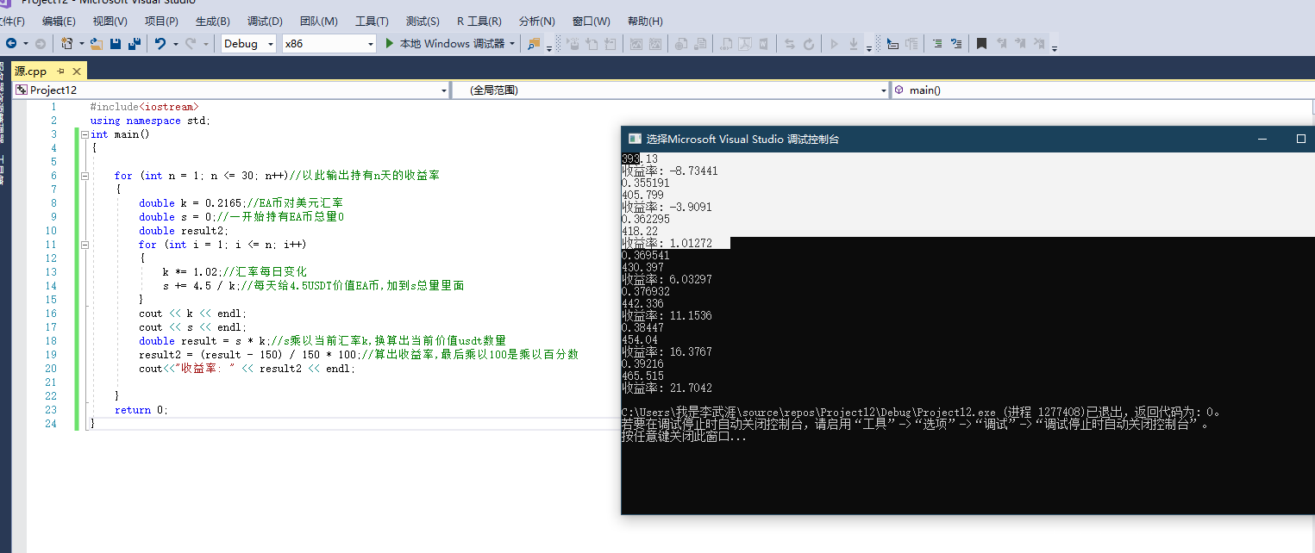Screen dimensions: 1315x553
Task: Open the x86 platform dropdown
Action: click(329, 43)
